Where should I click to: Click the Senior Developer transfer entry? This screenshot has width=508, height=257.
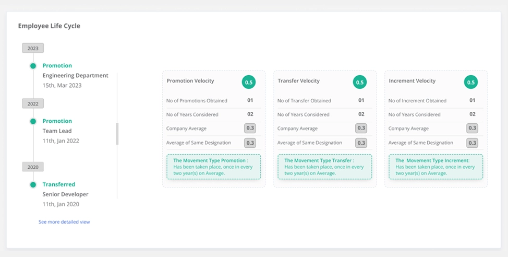tap(65, 194)
